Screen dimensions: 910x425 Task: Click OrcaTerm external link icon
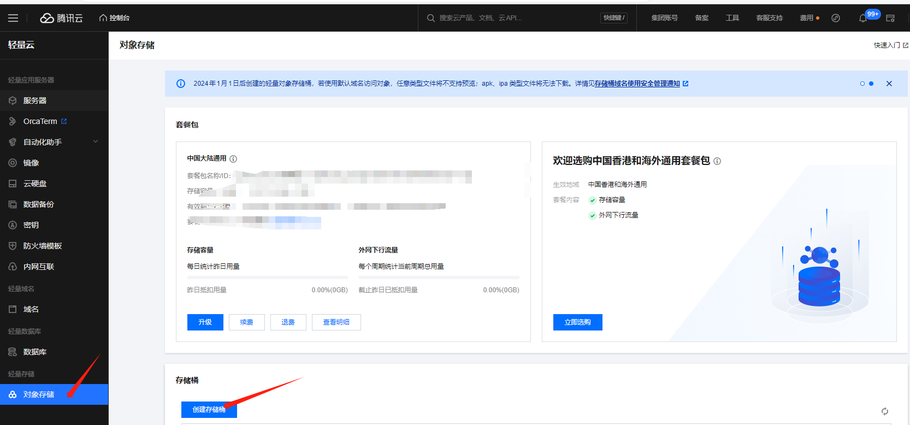pyautogui.click(x=64, y=121)
